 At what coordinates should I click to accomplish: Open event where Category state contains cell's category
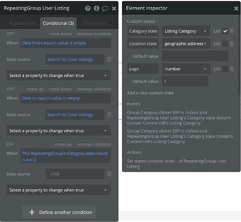tap(180, 136)
